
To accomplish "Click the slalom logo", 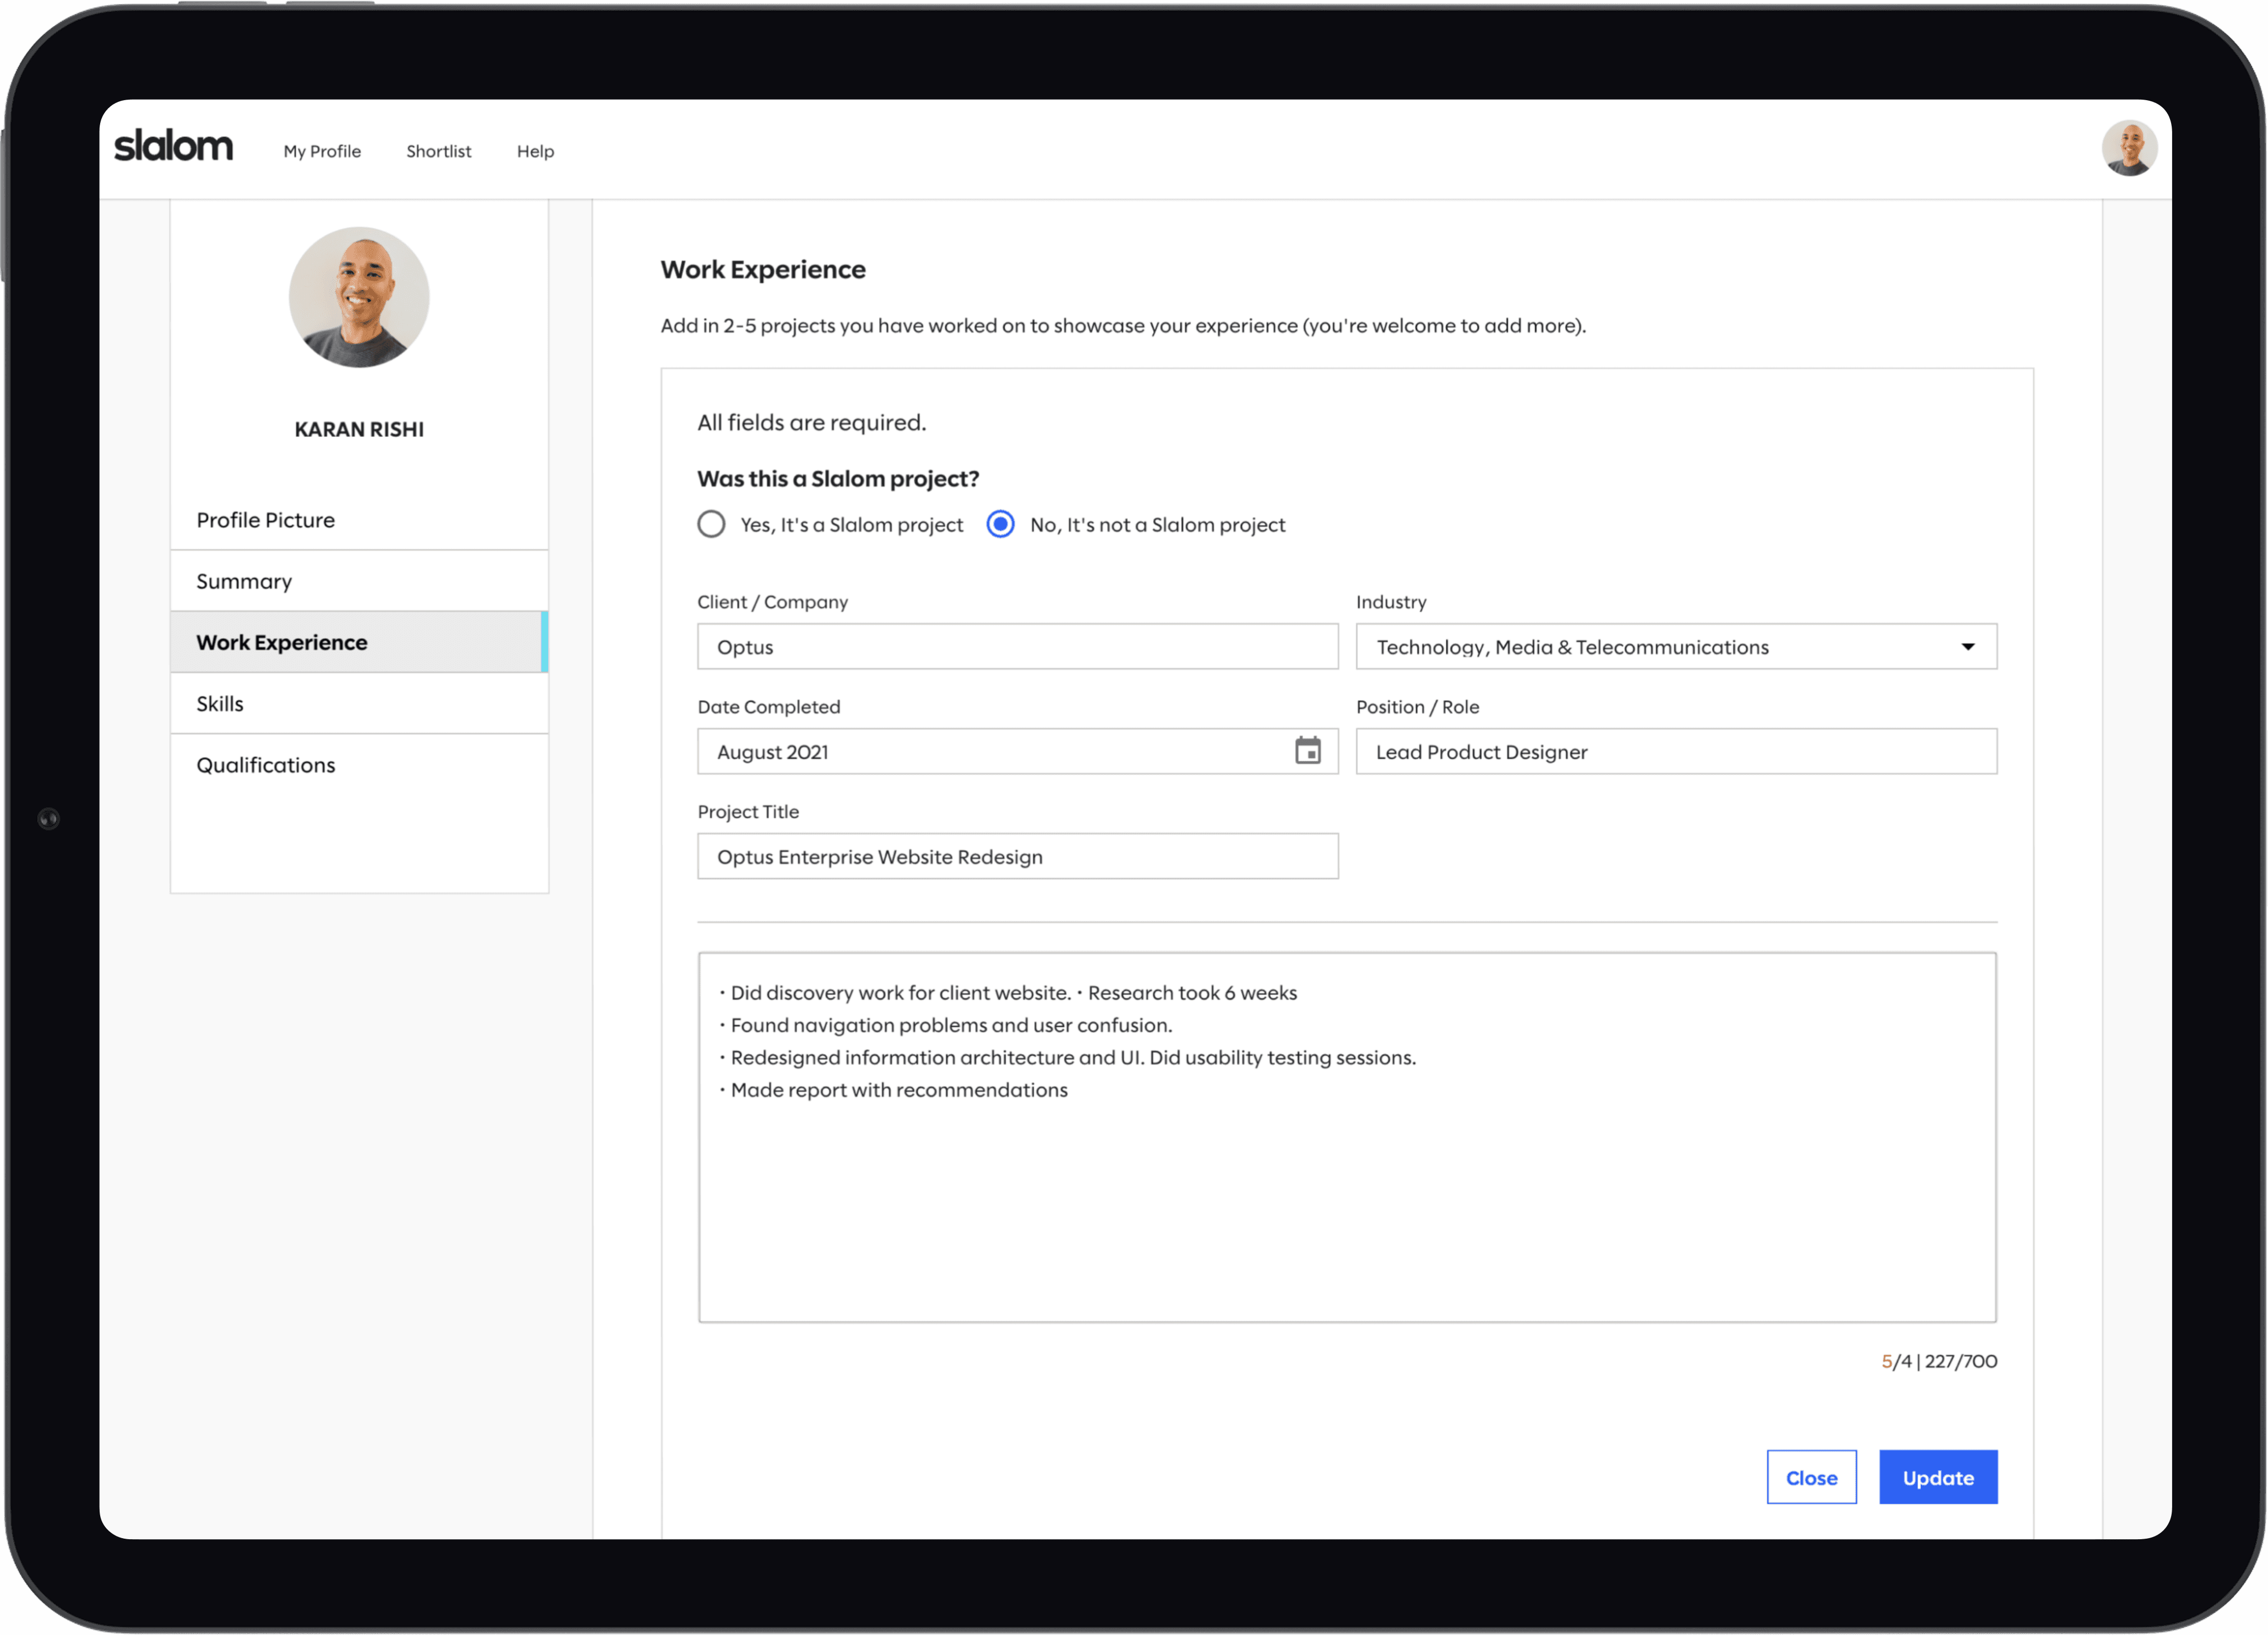I will (x=173, y=147).
